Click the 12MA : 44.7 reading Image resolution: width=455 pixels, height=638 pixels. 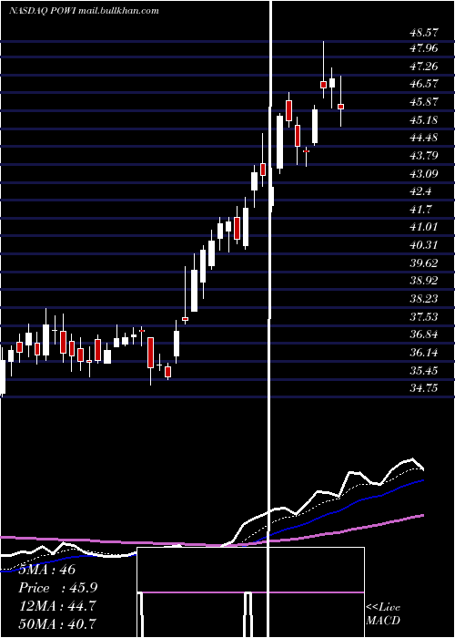(57, 606)
